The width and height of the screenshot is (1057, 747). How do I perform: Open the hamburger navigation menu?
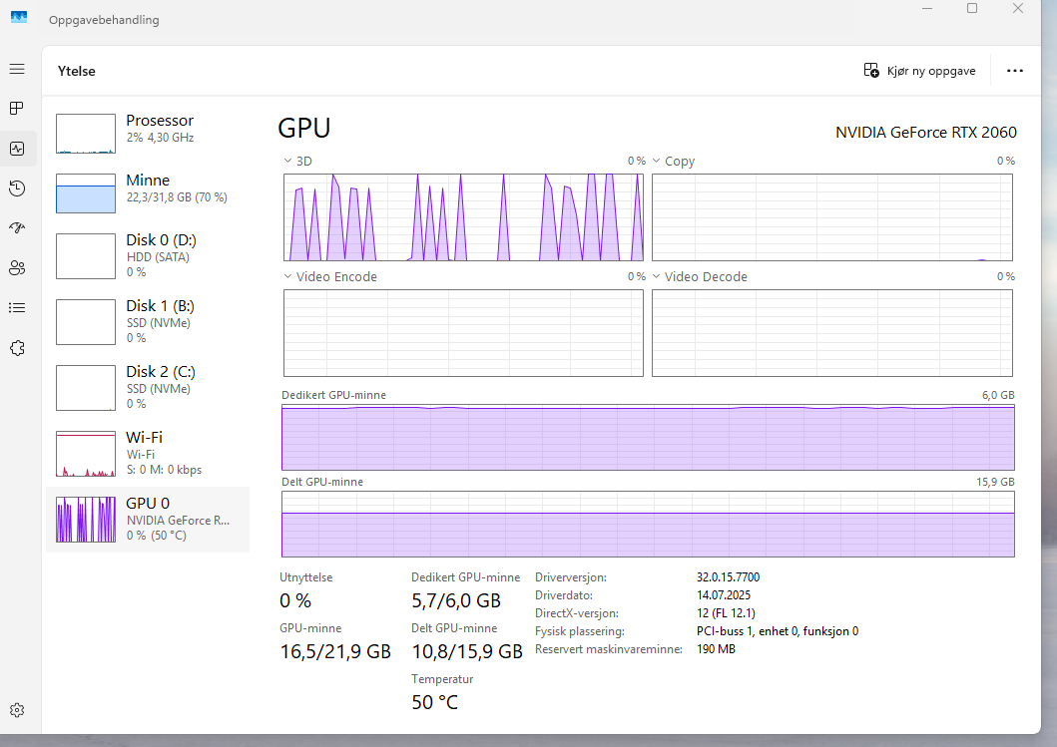pyautogui.click(x=17, y=69)
